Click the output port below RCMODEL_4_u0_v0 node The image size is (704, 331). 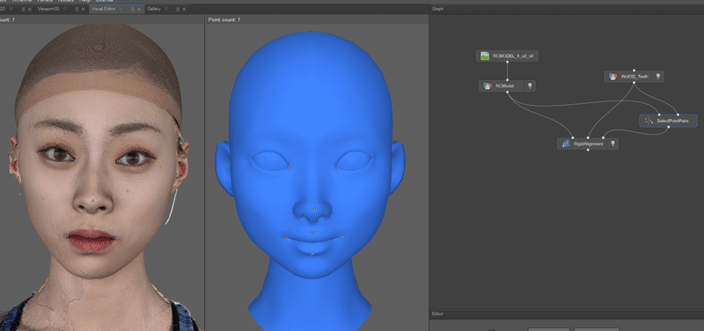pyautogui.click(x=508, y=62)
